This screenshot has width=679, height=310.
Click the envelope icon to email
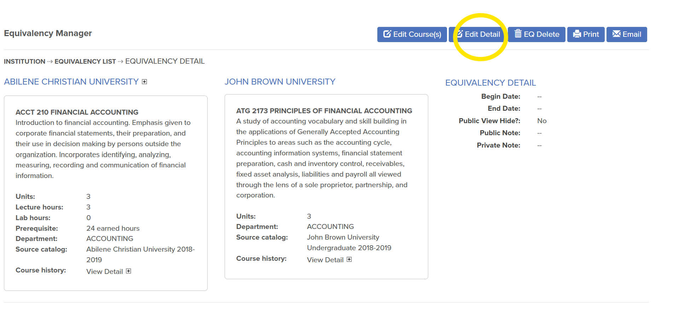(x=616, y=34)
